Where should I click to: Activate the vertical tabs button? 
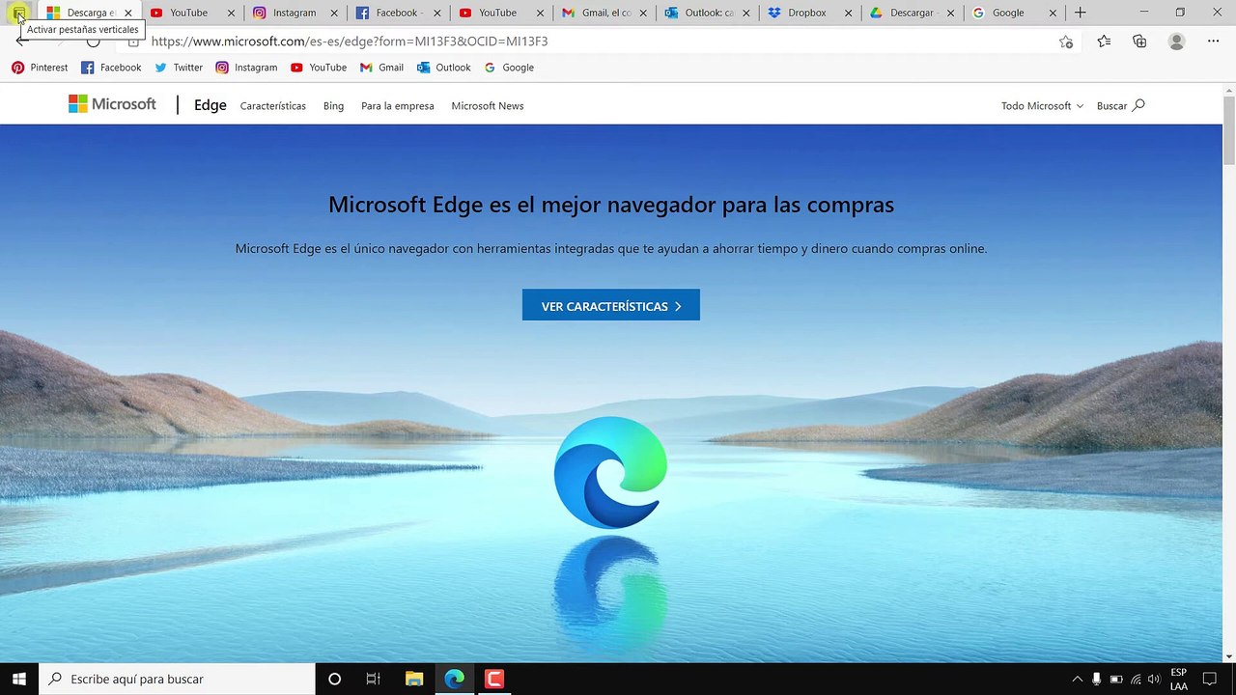(18, 13)
